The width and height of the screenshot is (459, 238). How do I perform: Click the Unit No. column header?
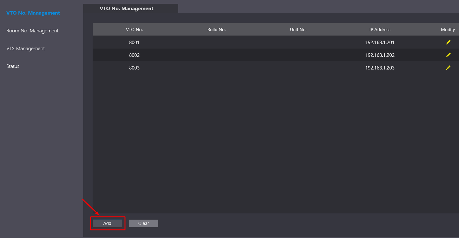click(x=298, y=30)
